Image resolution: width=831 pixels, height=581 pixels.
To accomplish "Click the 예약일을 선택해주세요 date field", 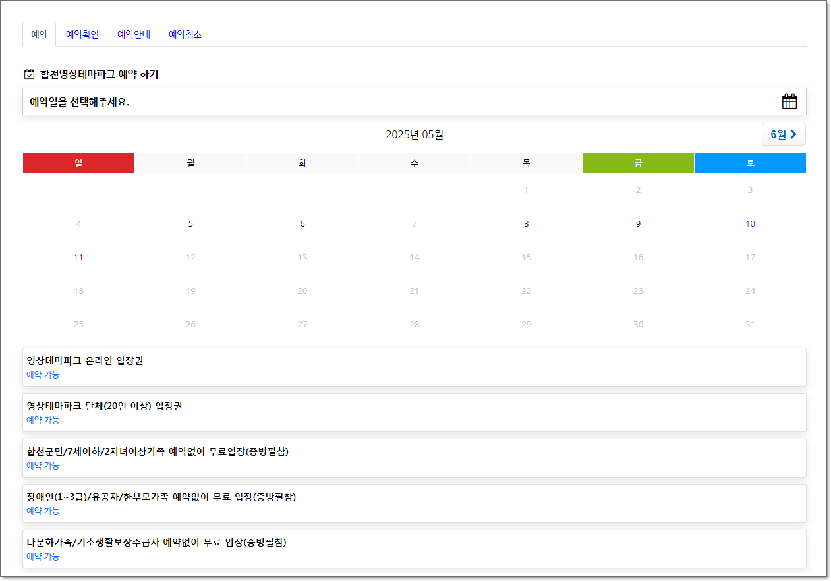I will pos(415,101).
